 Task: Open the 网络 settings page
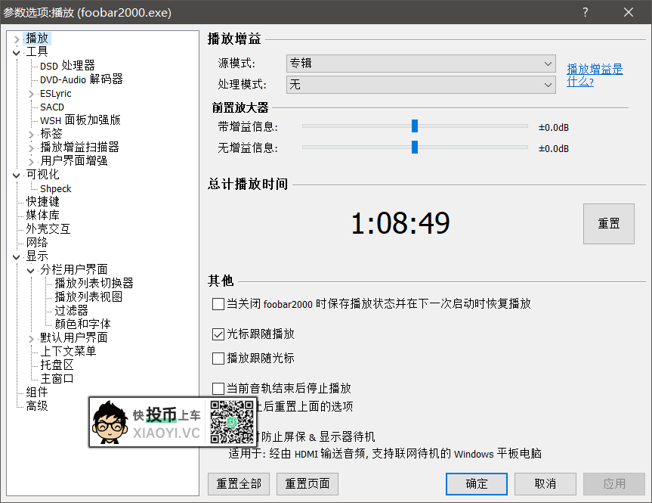[37, 242]
